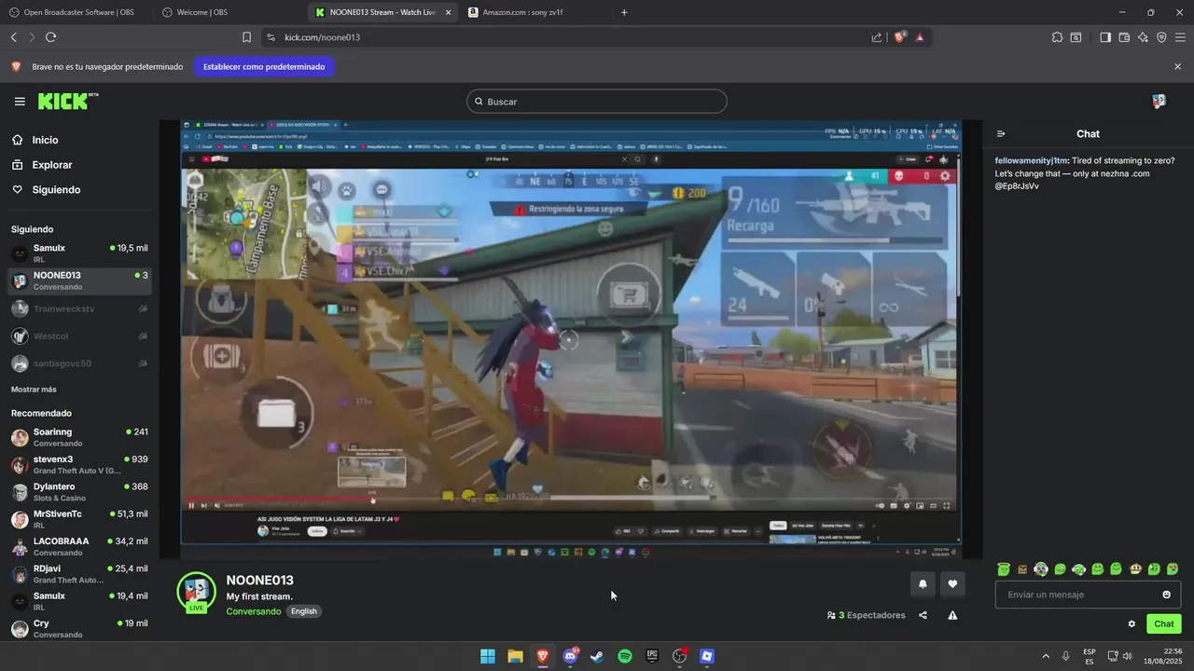Open recommended channel MrStivenTc
The width and height of the screenshot is (1194, 671).
point(79,519)
